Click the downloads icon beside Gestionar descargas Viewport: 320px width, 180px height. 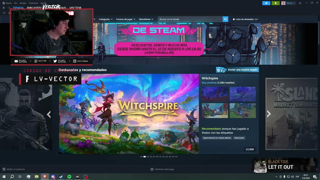pyautogui.click(x=152, y=169)
